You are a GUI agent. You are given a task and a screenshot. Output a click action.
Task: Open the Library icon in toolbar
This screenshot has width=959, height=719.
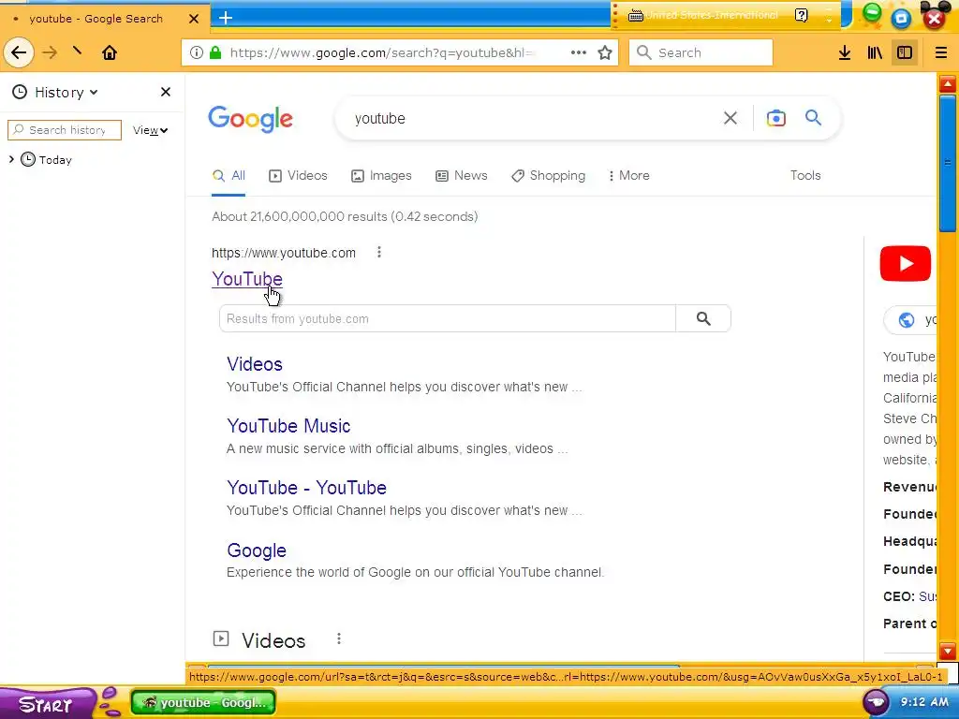[x=875, y=52]
